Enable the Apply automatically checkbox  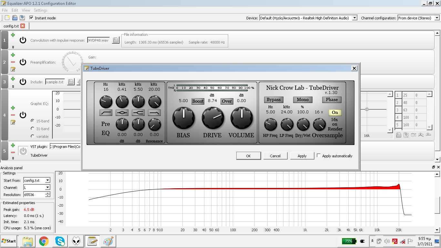319,156
